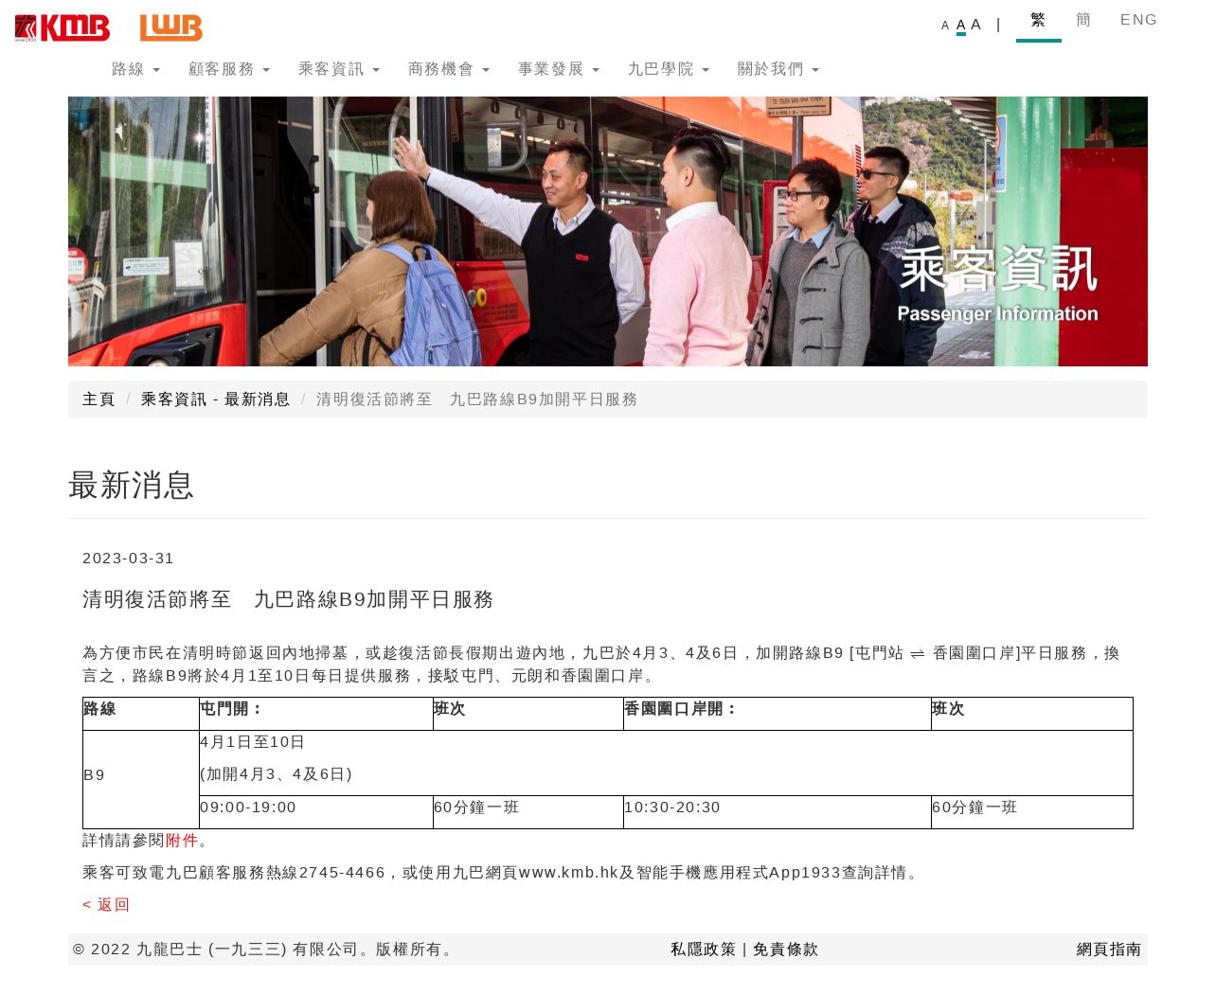This screenshot has height=994, width=1216.
Task: Click 60分鐘一班 beside 10:30-20:30
Action: pos(1032,812)
